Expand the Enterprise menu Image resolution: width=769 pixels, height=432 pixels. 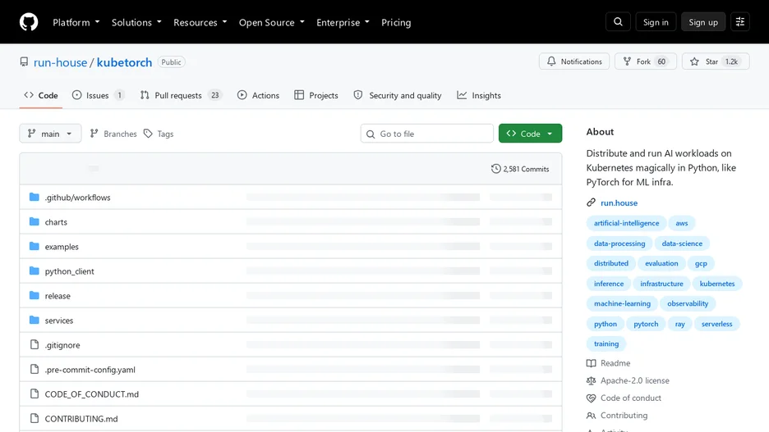(343, 22)
